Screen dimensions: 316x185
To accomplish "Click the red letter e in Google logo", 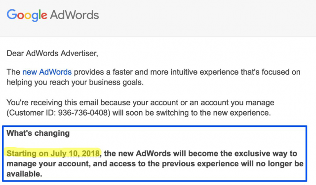I will coord(44,16).
